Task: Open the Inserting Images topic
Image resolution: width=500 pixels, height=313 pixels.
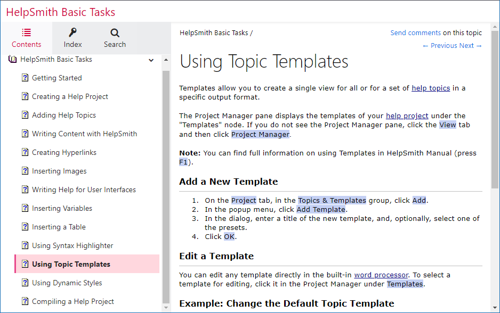Action: (x=59, y=171)
